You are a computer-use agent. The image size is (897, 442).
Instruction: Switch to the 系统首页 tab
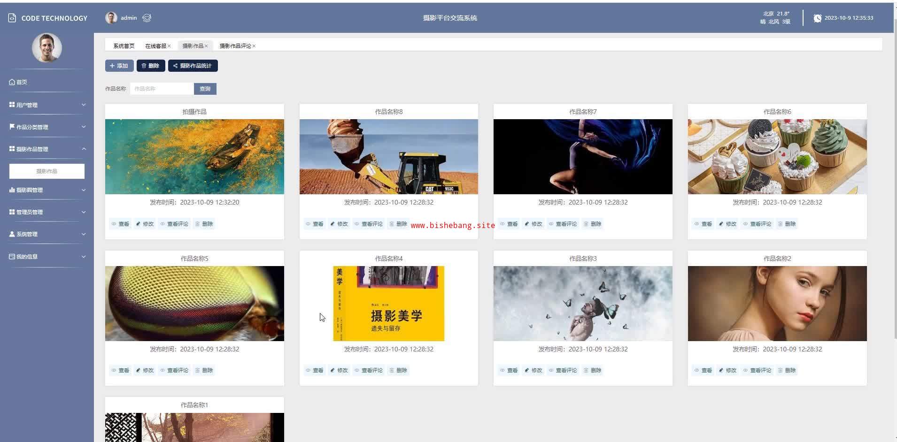[124, 46]
